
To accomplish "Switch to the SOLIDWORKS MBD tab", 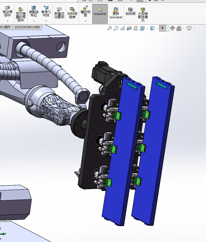I will (x=27, y=27).
